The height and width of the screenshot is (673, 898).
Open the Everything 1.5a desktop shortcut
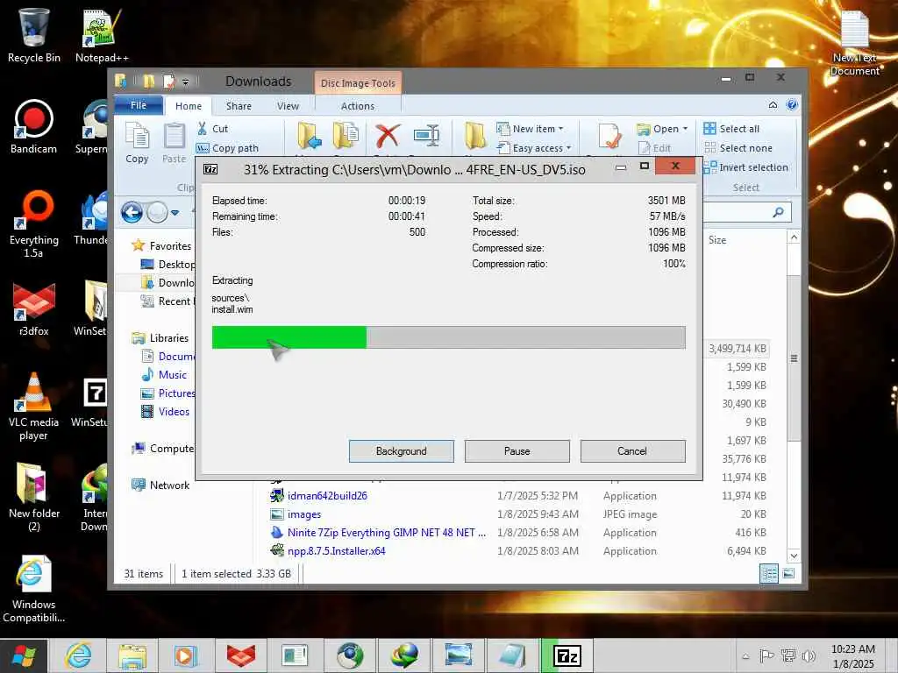coord(34,223)
